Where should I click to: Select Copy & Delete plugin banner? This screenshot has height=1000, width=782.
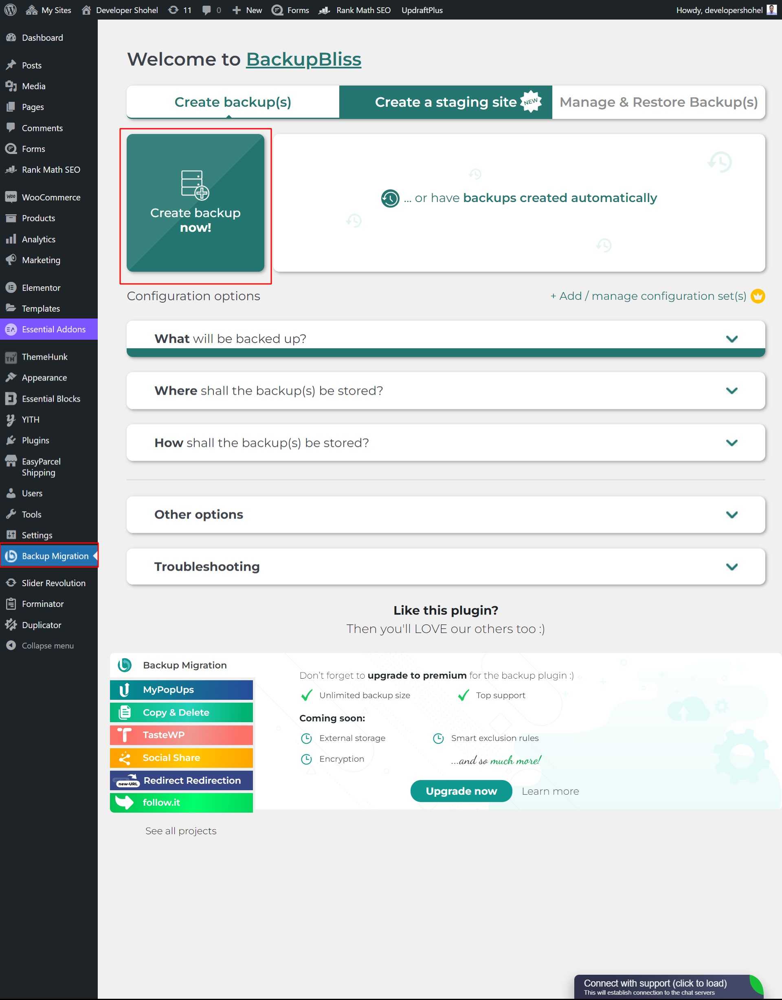tap(181, 712)
